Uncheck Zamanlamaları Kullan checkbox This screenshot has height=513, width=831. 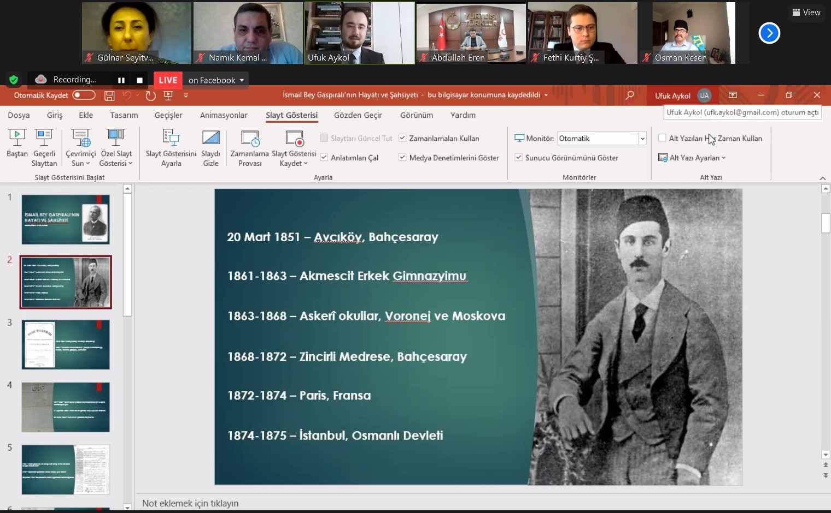point(402,138)
